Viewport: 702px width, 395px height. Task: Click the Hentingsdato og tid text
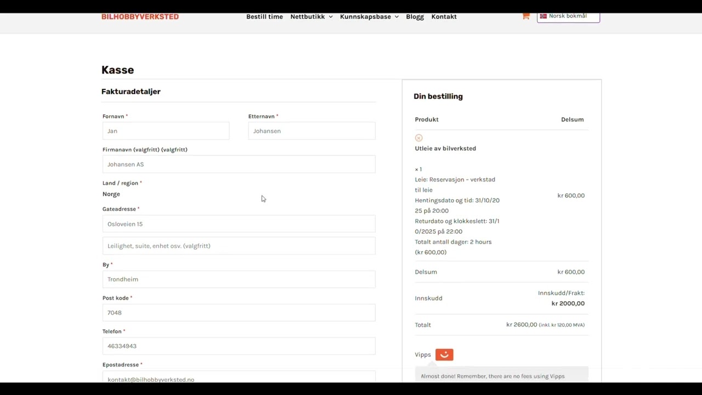[457, 206]
